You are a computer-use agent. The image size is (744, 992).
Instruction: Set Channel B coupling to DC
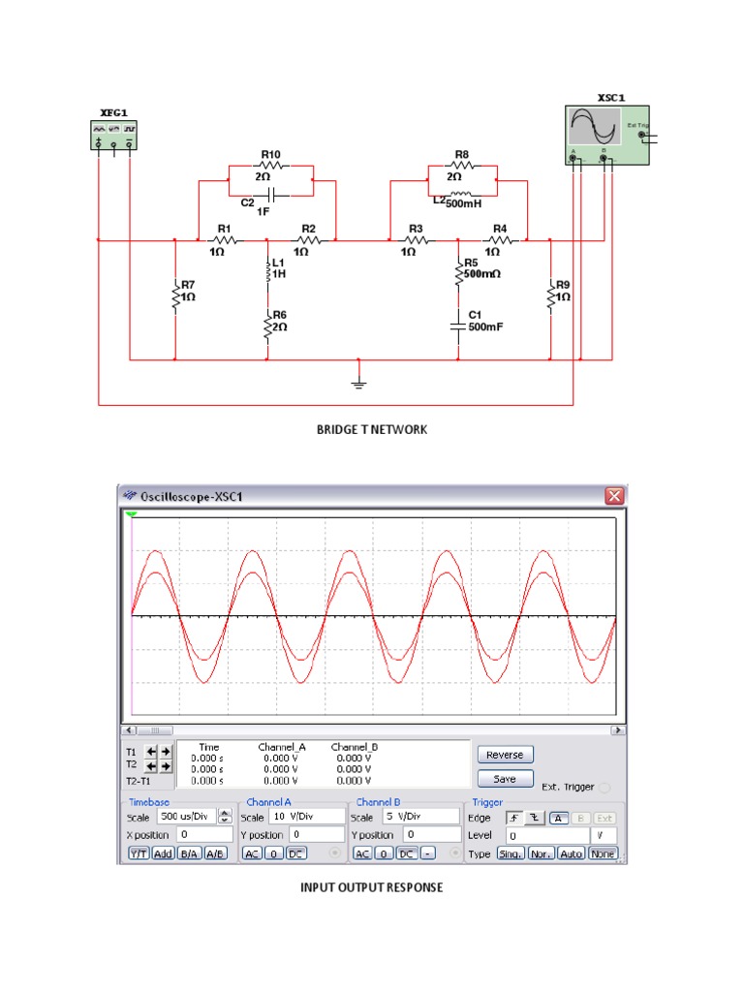tap(406, 853)
